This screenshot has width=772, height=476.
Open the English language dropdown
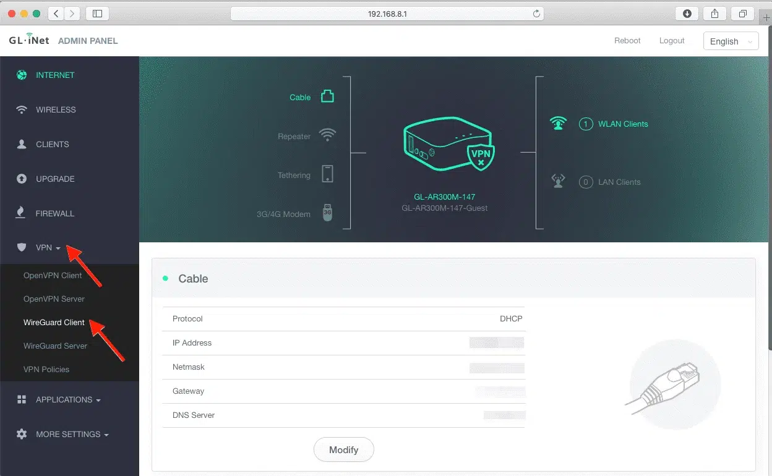pyautogui.click(x=731, y=41)
